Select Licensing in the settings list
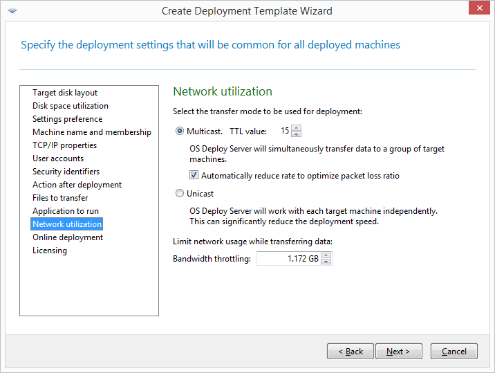Viewport: 495px width, 373px height. (50, 251)
